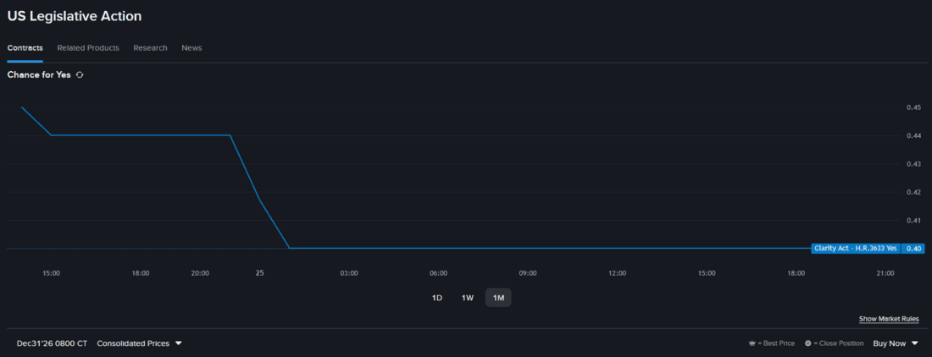Open the Contracts tab
932x357 pixels.
pyautogui.click(x=25, y=48)
